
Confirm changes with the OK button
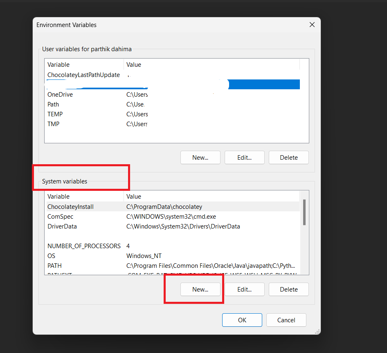coord(242,320)
